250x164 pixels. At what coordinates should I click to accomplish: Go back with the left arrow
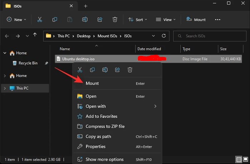click(x=7, y=36)
